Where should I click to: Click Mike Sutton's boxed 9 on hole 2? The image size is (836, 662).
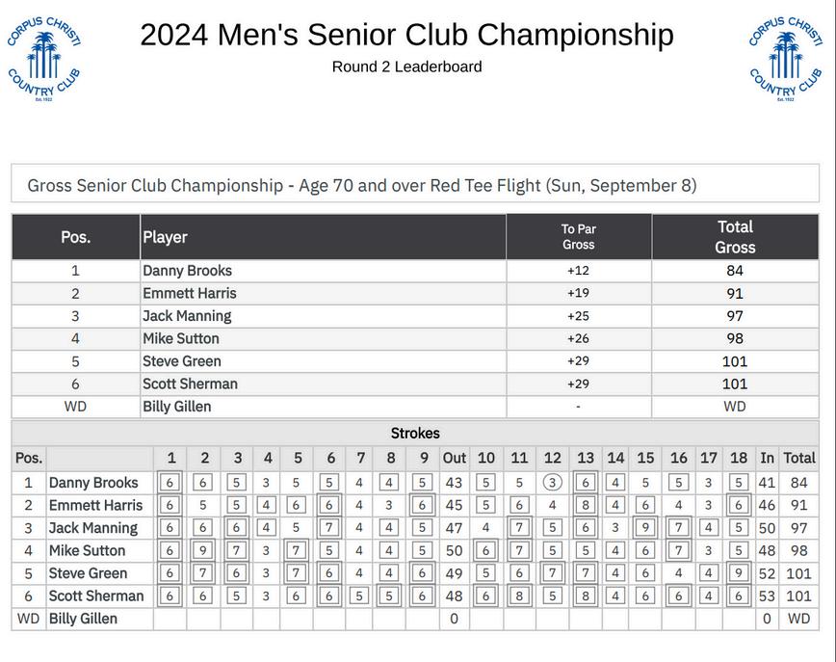click(x=204, y=550)
